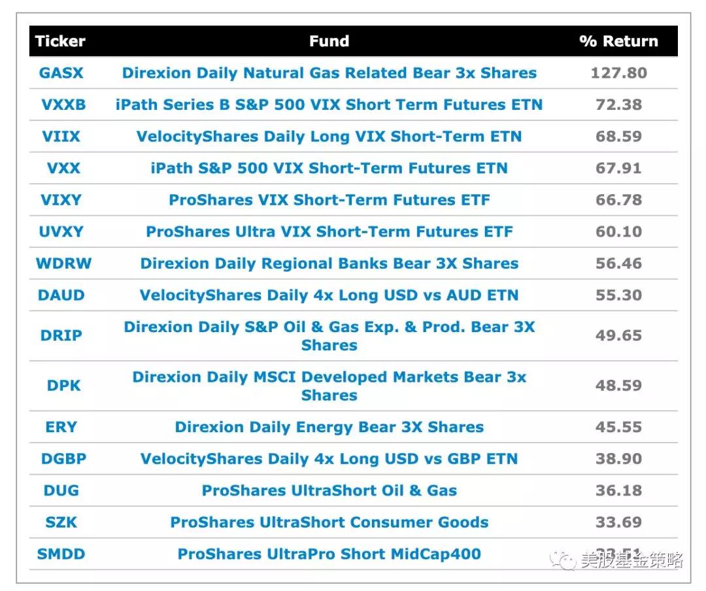The image size is (706, 591).
Task: Open Direxion Daily Regional Banks Bear 3X Shares
Action: coord(329,263)
